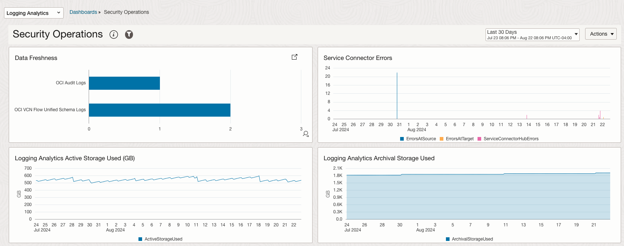This screenshot has width=624, height=246.
Task: Open the Logging Analytics dropdown
Action: coord(33,13)
